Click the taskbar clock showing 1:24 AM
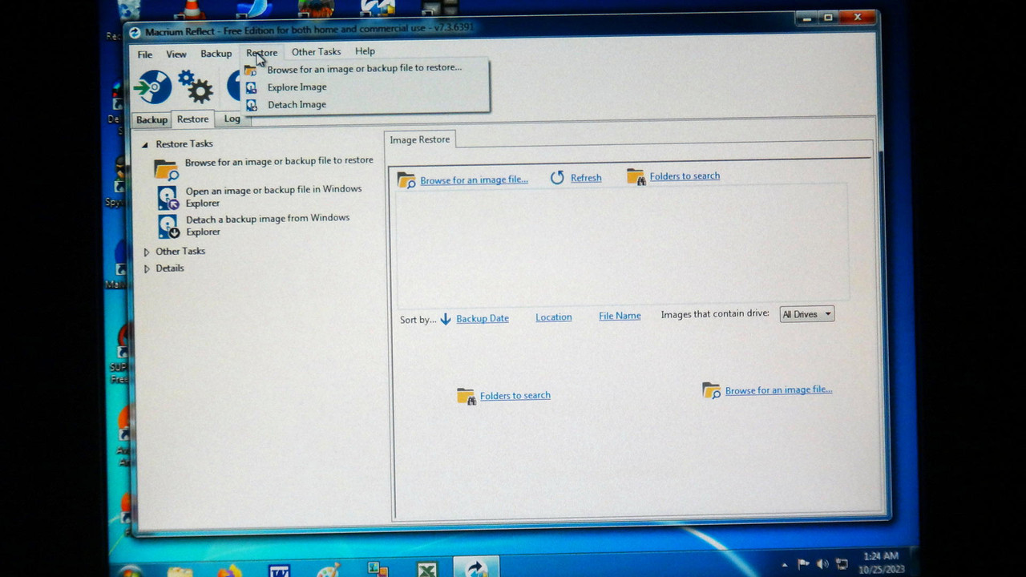This screenshot has height=577, width=1026. 881,562
